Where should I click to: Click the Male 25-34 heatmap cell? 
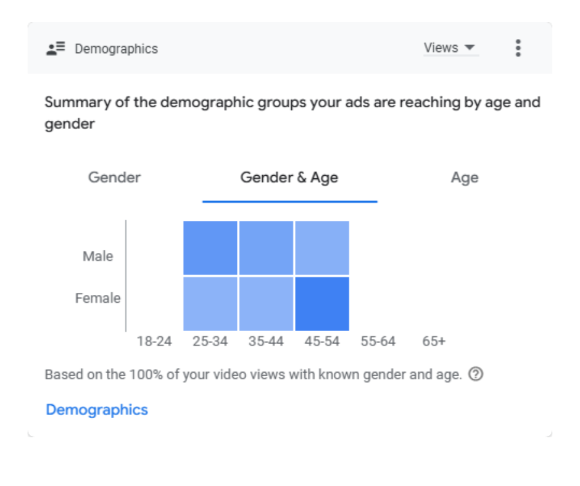pos(210,247)
